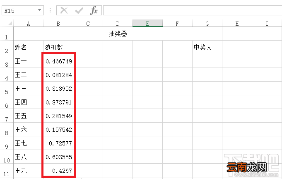Select column F header
Screen dimensions: 282x179
coord(178,24)
